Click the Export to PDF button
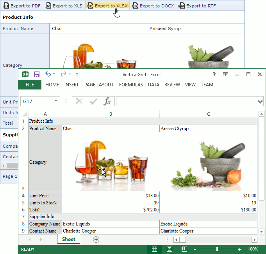The height and width of the screenshot is (254, 266). pos(21,6)
